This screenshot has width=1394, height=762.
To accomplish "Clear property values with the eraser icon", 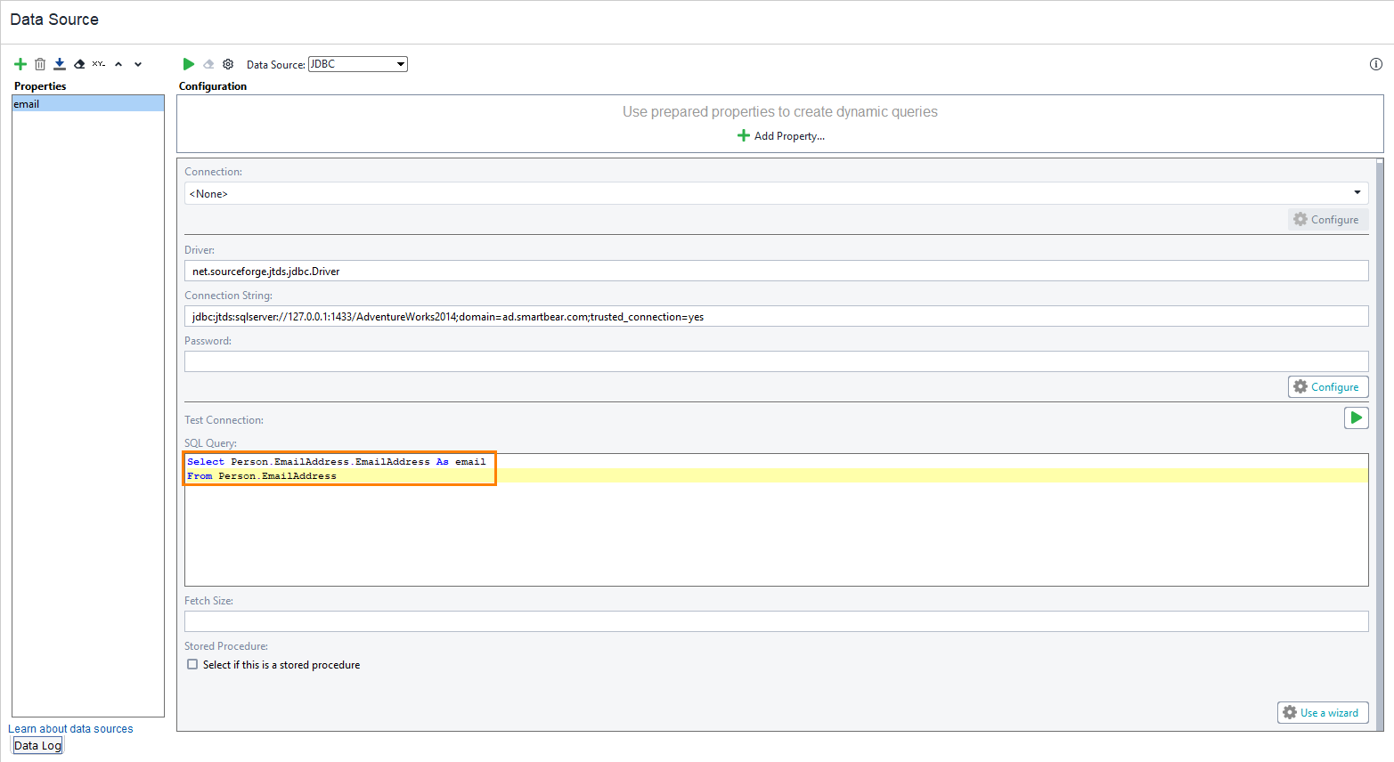I will click(78, 63).
